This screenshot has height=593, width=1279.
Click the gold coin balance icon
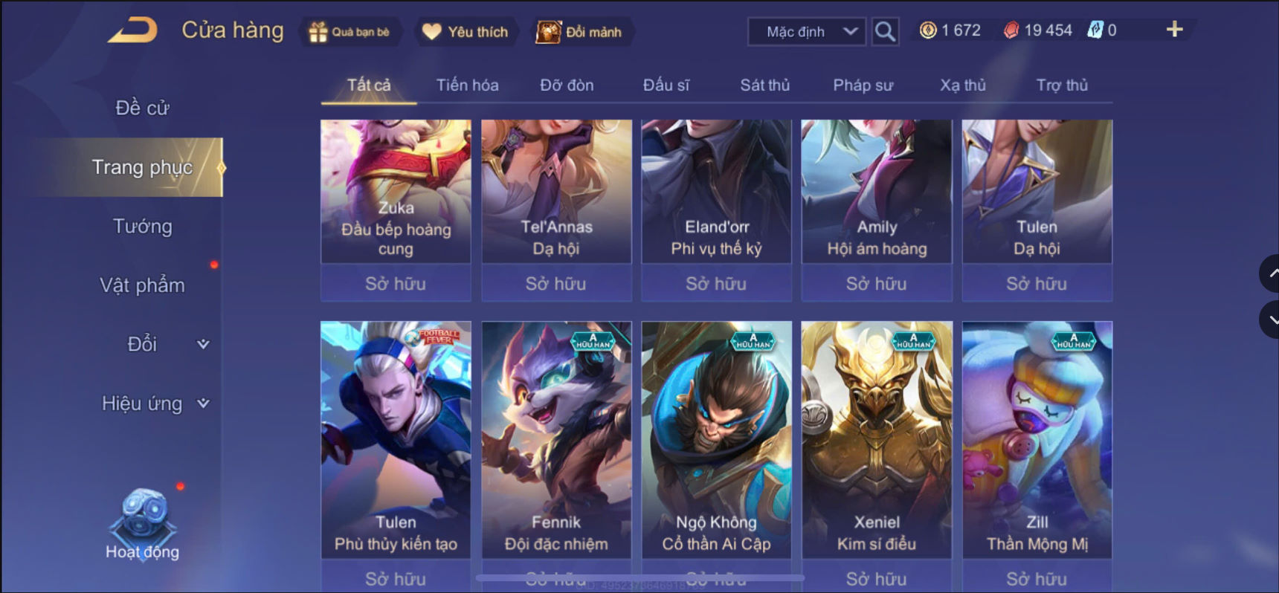pos(928,30)
